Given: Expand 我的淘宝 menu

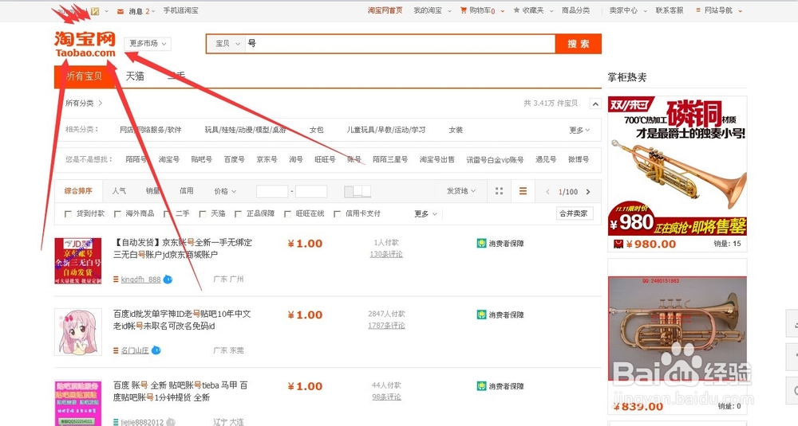Looking at the screenshot, I should (x=432, y=10).
